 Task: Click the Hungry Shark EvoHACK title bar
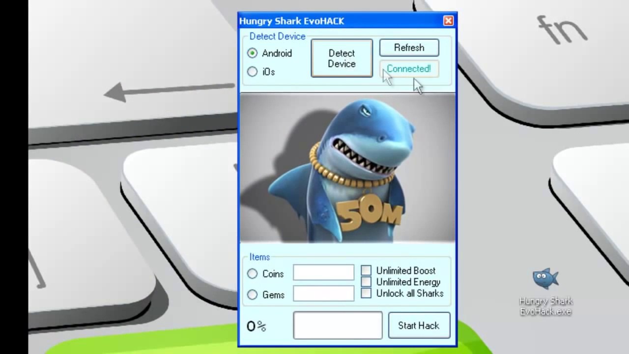(x=347, y=21)
